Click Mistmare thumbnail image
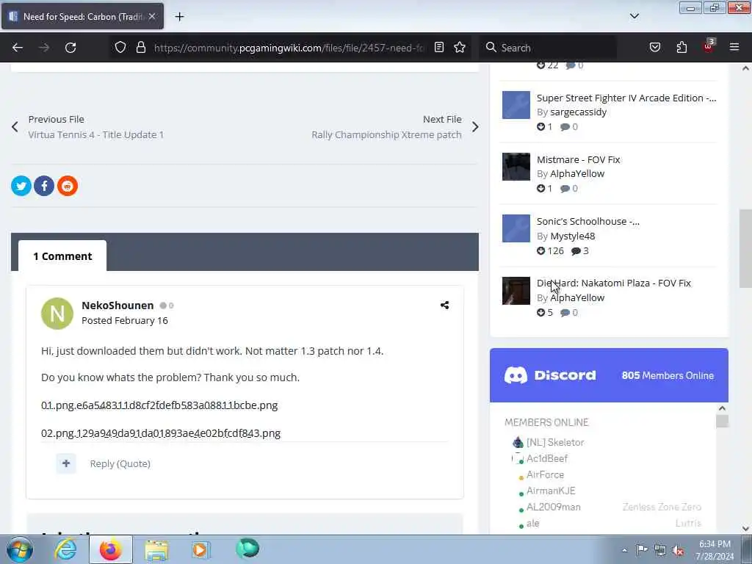Image resolution: width=752 pixels, height=564 pixels. (516, 167)
